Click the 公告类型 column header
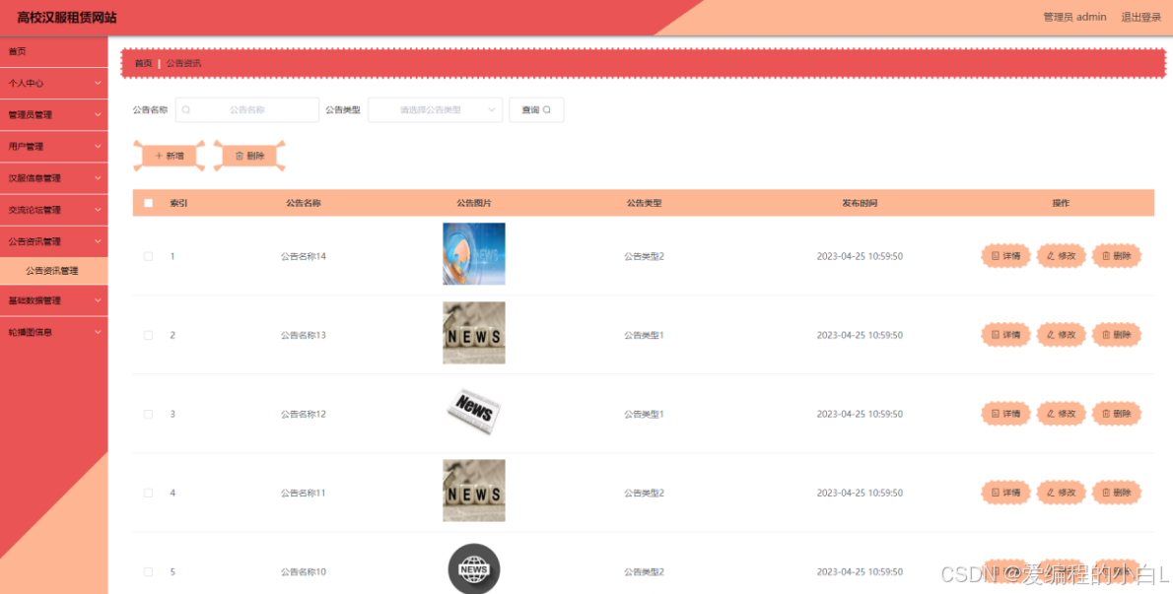Image resolution: width=1173 pixels, height=594 pixels. tap(644, 203)
